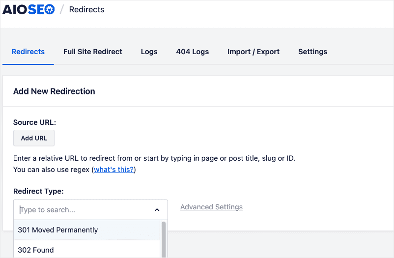The image size is (394, 258).
Task: Open the 404 Logs tab
Action: [x=193, y=52]
